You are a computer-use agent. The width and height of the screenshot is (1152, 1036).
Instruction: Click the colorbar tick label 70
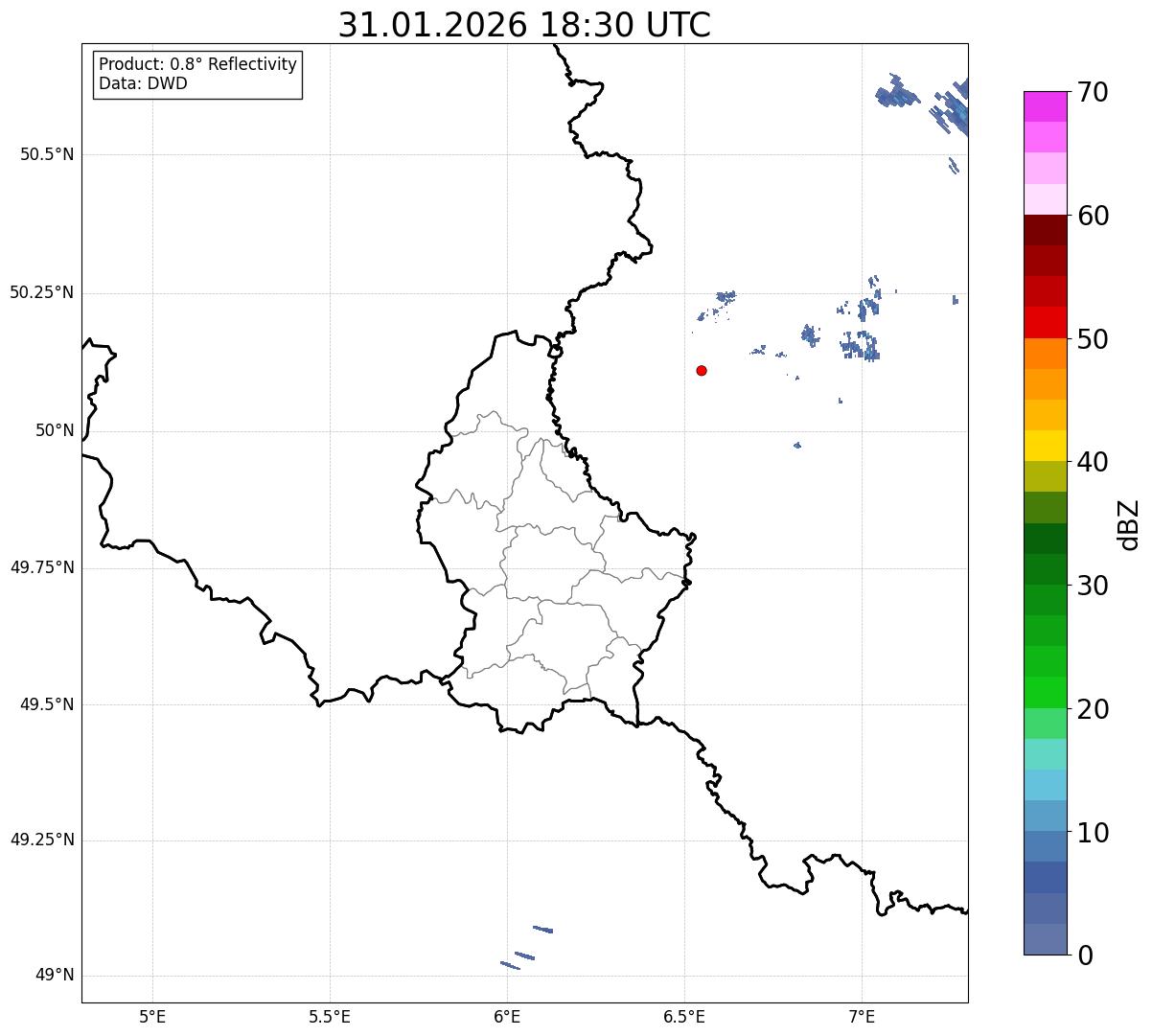click(1093, 92)
